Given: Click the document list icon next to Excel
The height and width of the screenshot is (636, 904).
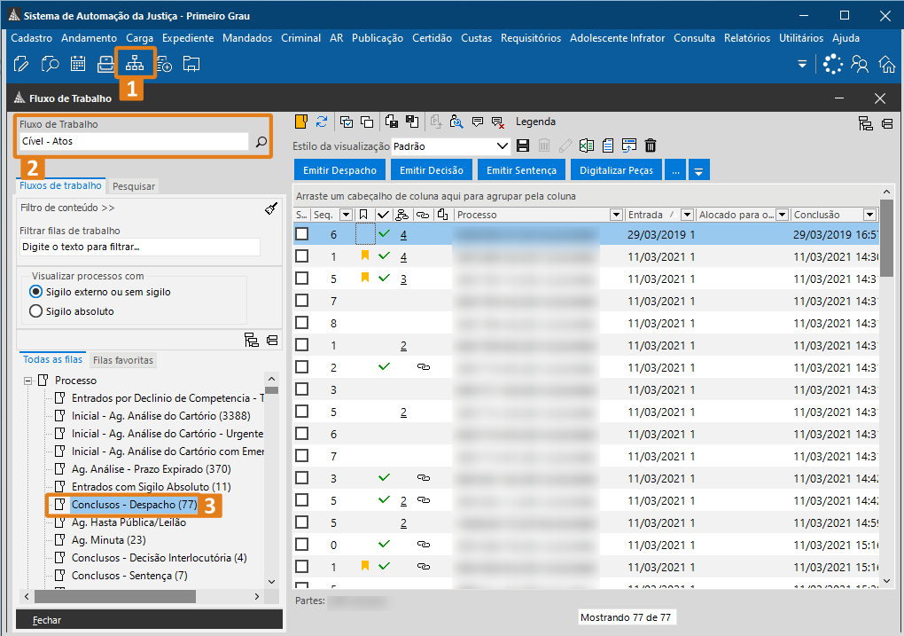Looking at the screenshot, I should [608, 145].
